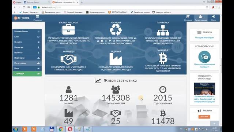
Task: Open Справка graduation cap icon in header
Action: point(188,18)
